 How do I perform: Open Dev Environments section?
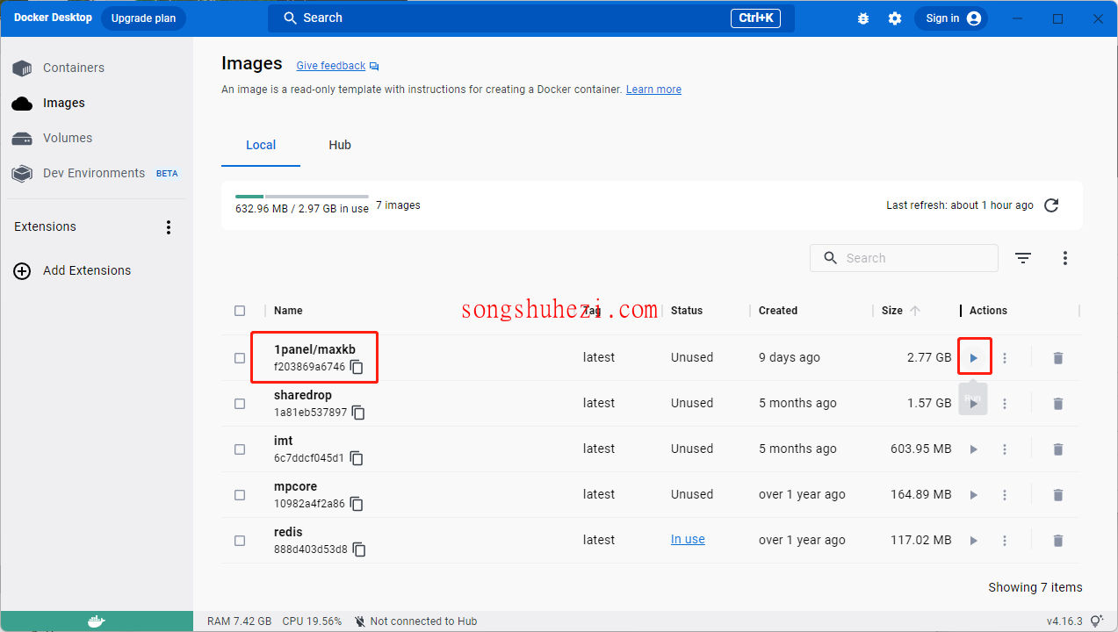pyautogui.click(x=97, y=173)
